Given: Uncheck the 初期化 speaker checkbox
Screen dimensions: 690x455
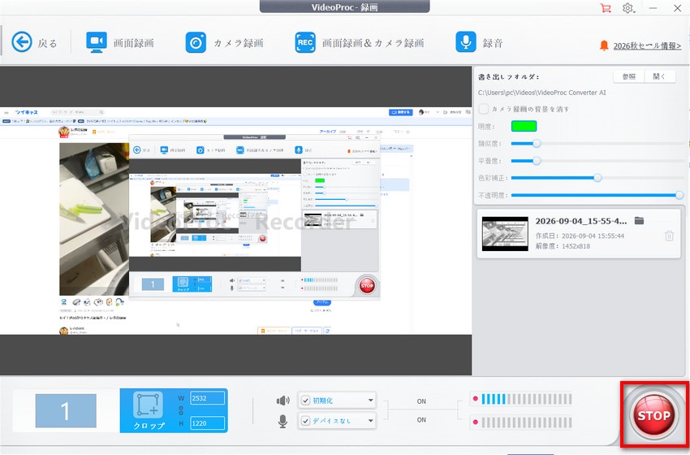Looking at the screenshot, I should (305, 401).
